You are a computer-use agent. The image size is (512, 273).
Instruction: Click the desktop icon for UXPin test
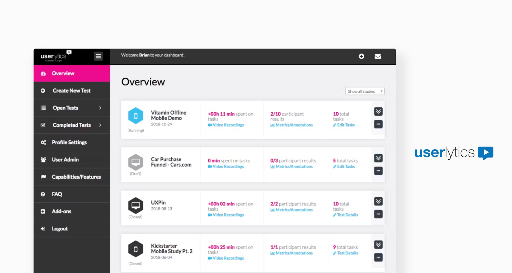click(136, 205)
